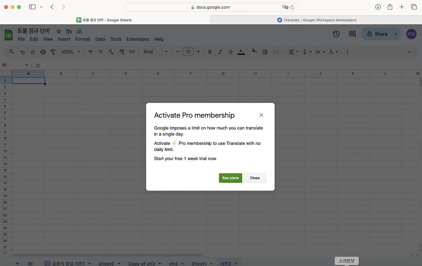Open the borders tool
The image size is (422, 266).
[265, 52]
